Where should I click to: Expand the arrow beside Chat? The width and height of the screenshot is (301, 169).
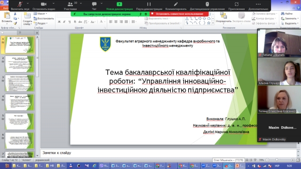(102, 3)
